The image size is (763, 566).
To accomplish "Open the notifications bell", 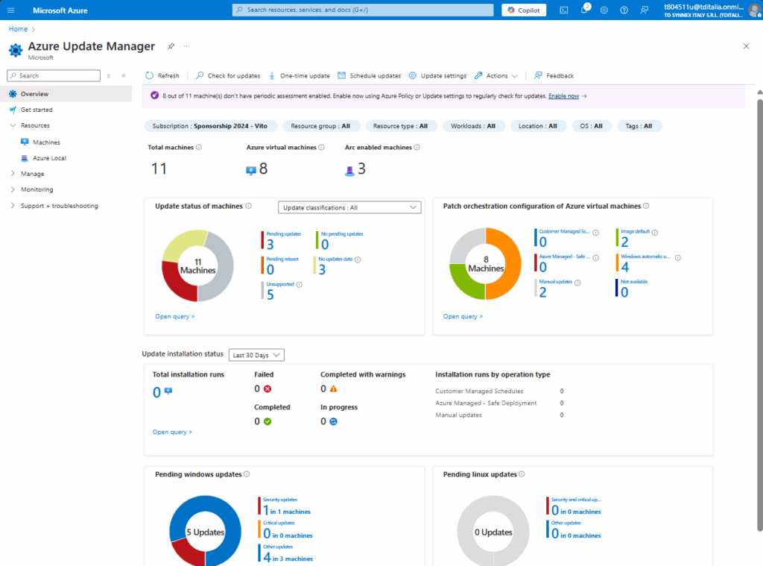I will [584, 10].
